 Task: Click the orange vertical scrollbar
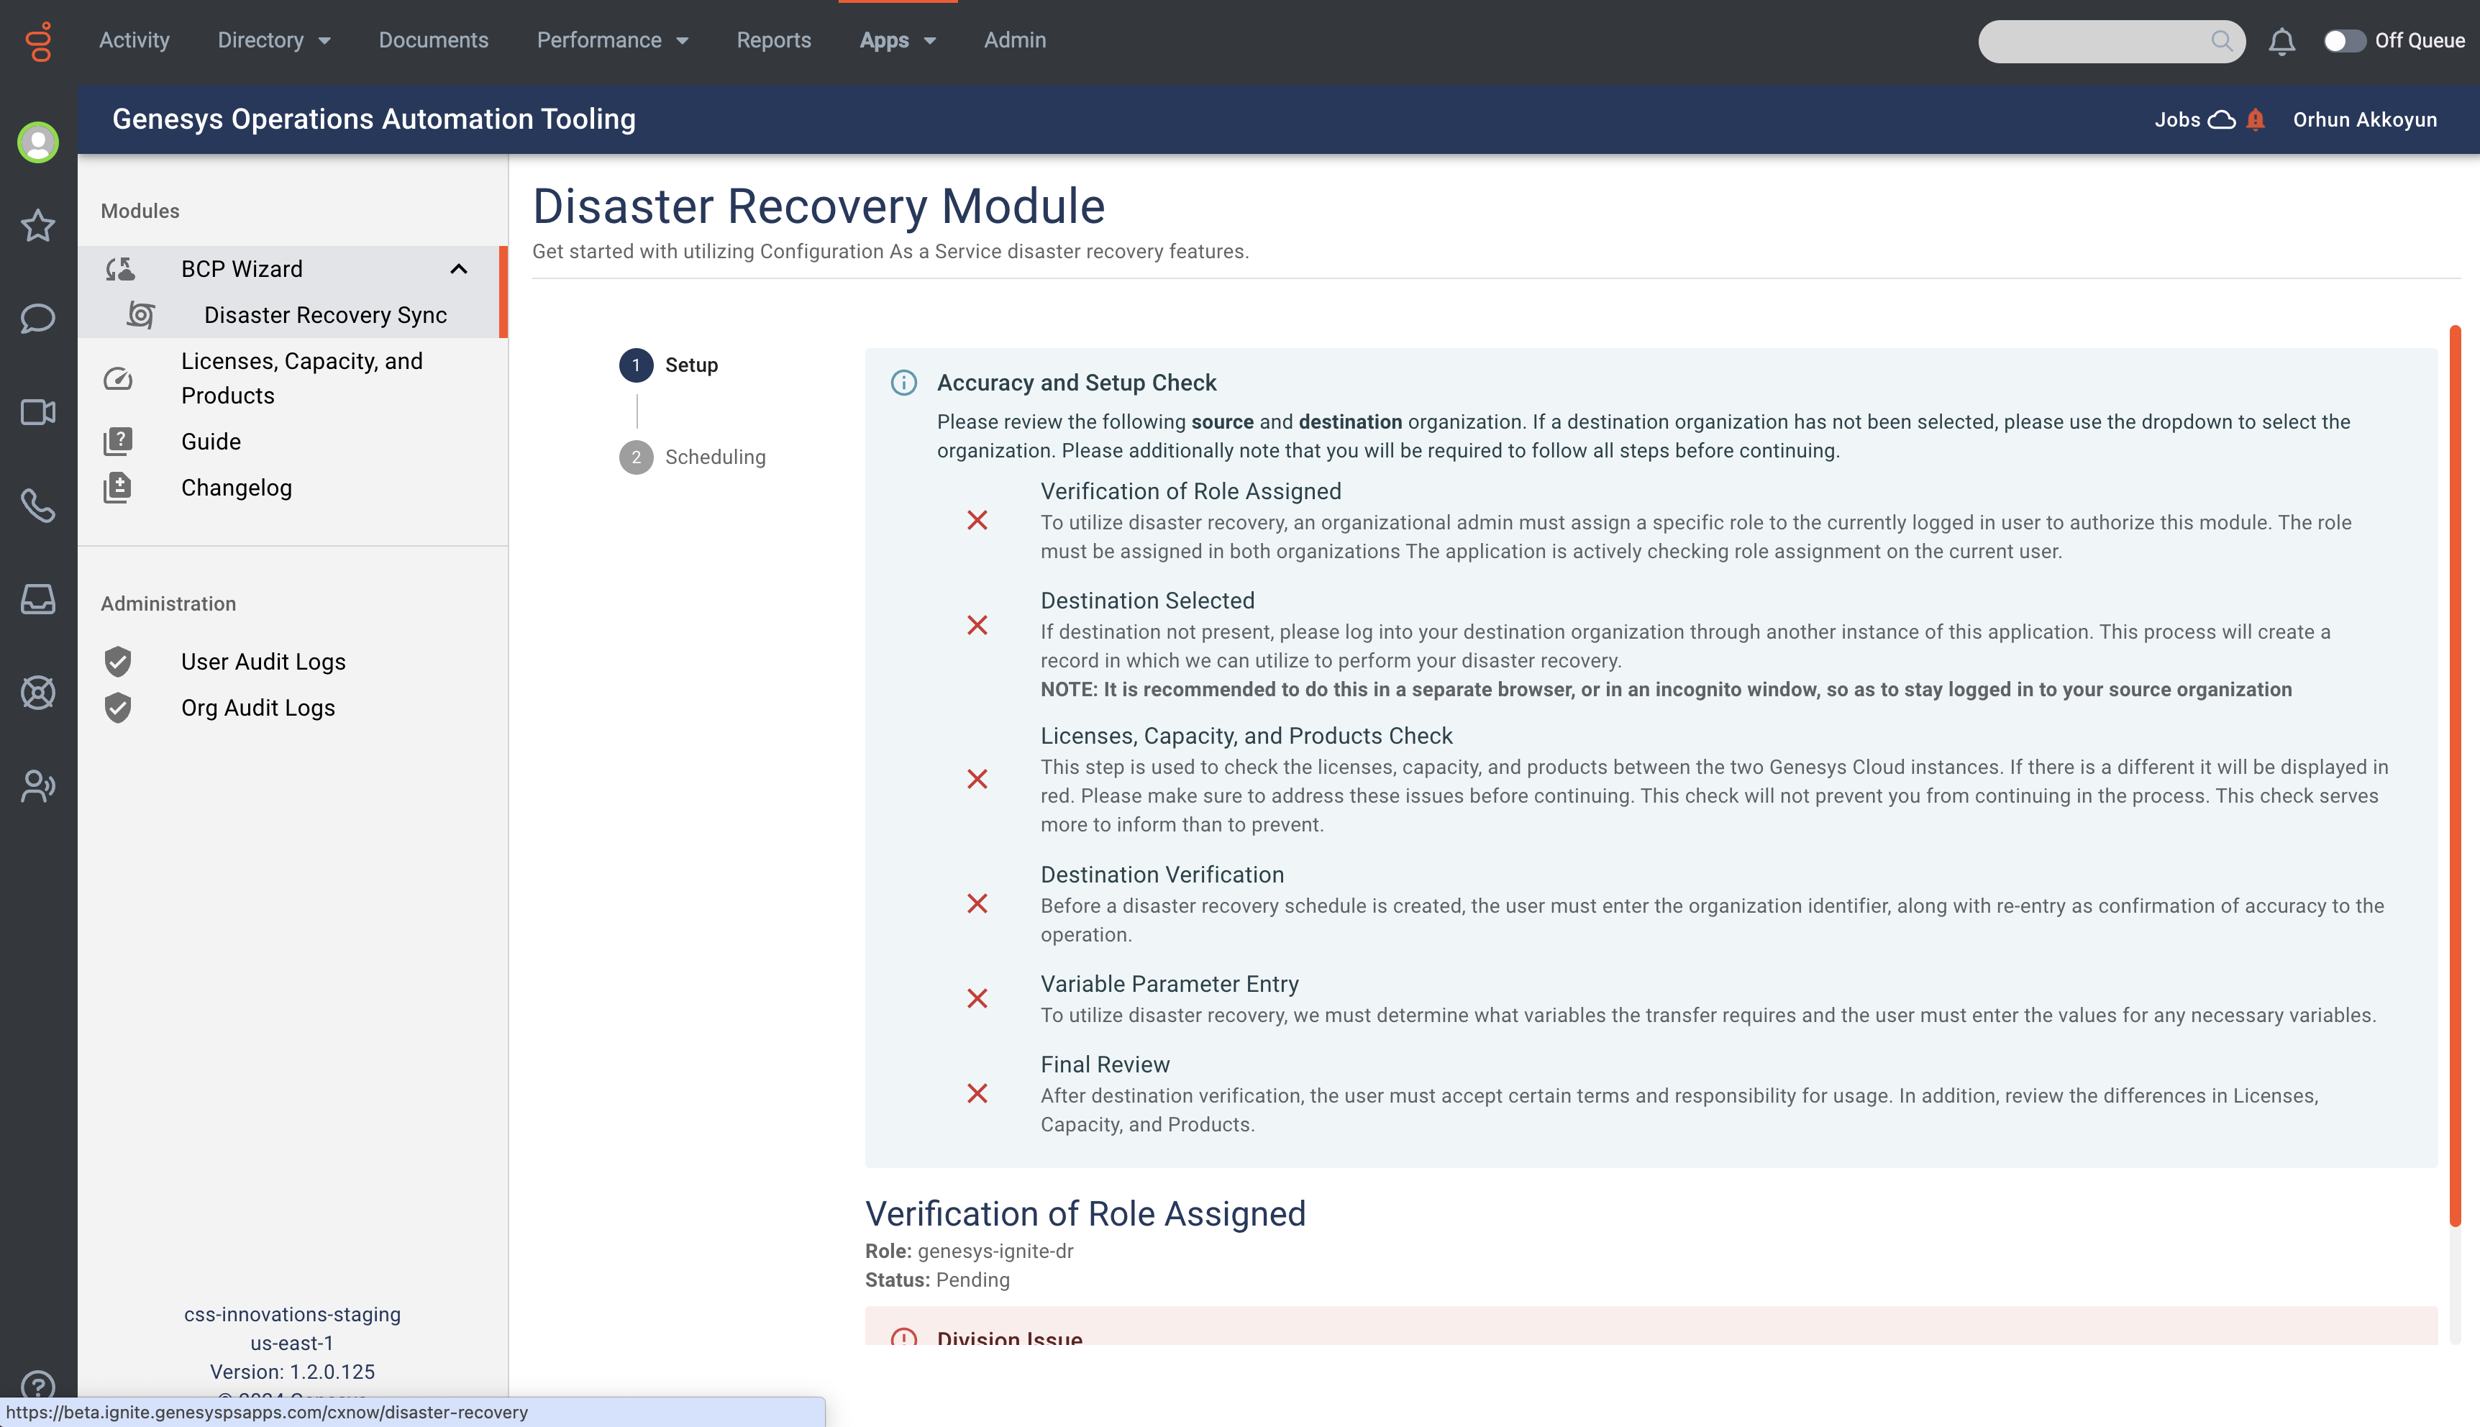(x=2455, y=774)
